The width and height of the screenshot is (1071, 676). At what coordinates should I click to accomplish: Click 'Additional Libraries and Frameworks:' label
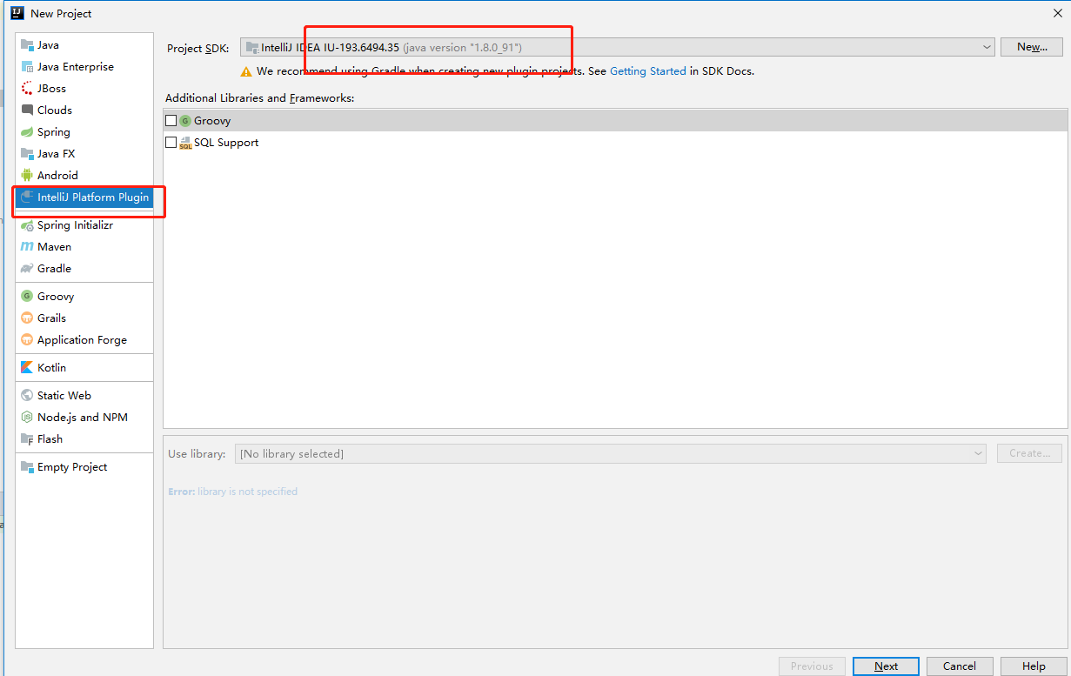(259, 98)
